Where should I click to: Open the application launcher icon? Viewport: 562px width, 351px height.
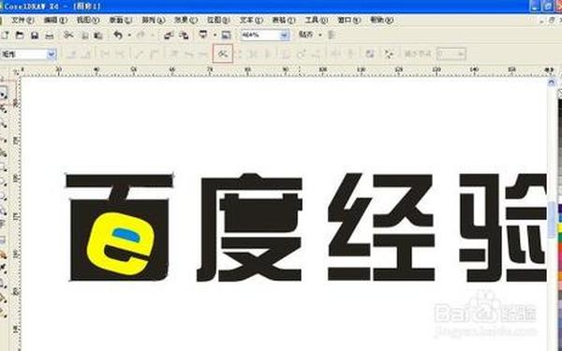click(x=203, y=36)
